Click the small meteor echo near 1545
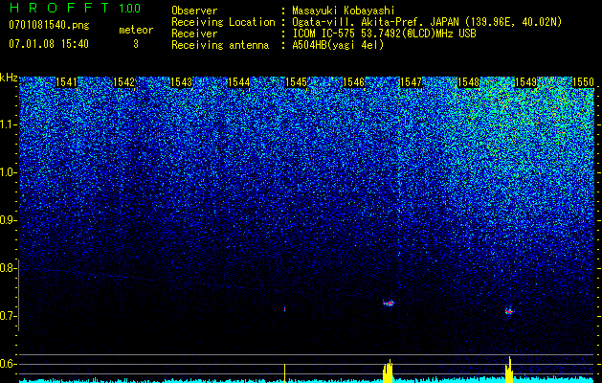This screenshot has width=602, height=383. tap(284, 309)
